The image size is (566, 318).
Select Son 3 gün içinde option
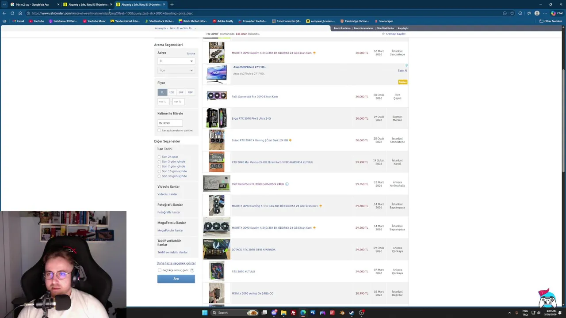159,162
